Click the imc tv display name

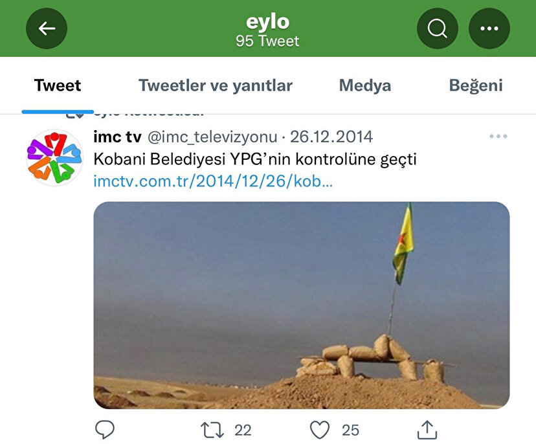(x=117, y=137)
